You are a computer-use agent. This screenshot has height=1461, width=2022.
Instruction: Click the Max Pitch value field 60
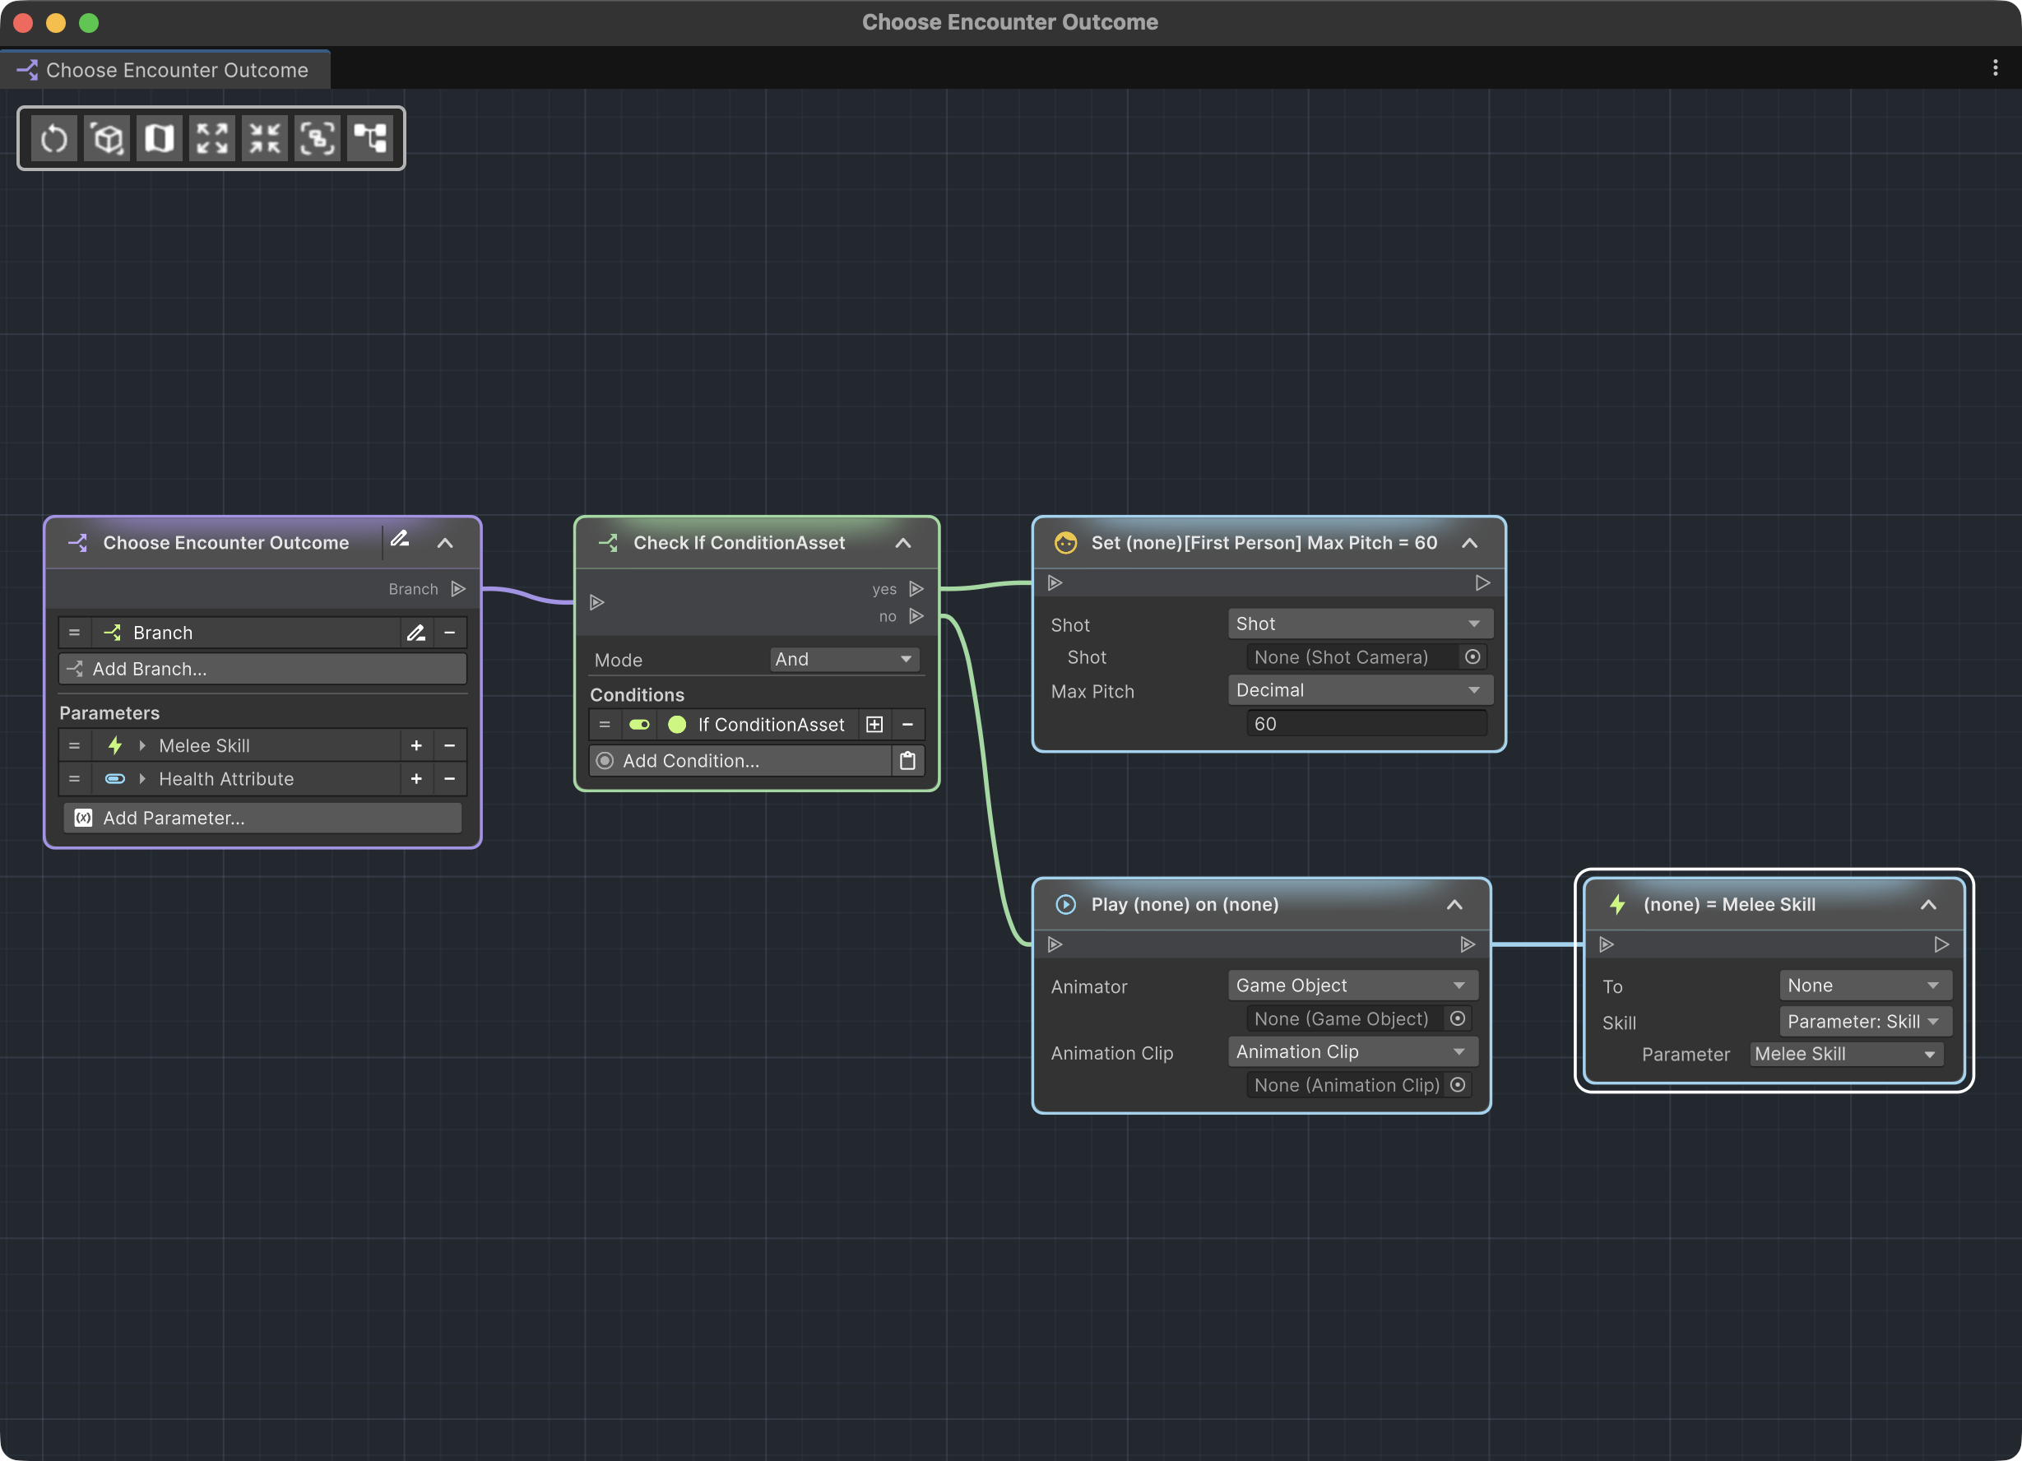click(1366, 724)
